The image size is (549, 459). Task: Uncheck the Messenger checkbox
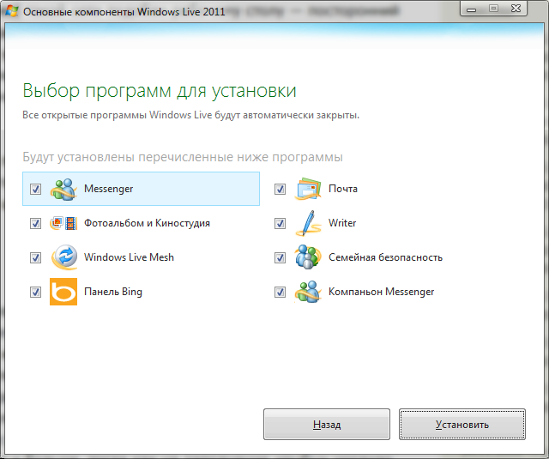click(35, 189)
